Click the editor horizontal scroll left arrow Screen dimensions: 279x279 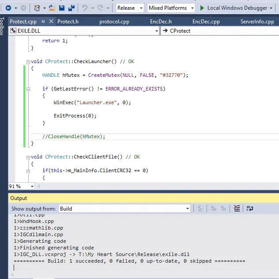tap(38, 186)
